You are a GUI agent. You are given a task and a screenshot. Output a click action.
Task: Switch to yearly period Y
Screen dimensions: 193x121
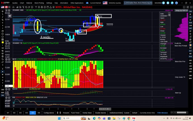(x=3, y=83)
